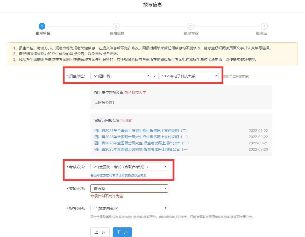Click the 考试方式 field label
305x237 pixels.
tap(77, 167)
